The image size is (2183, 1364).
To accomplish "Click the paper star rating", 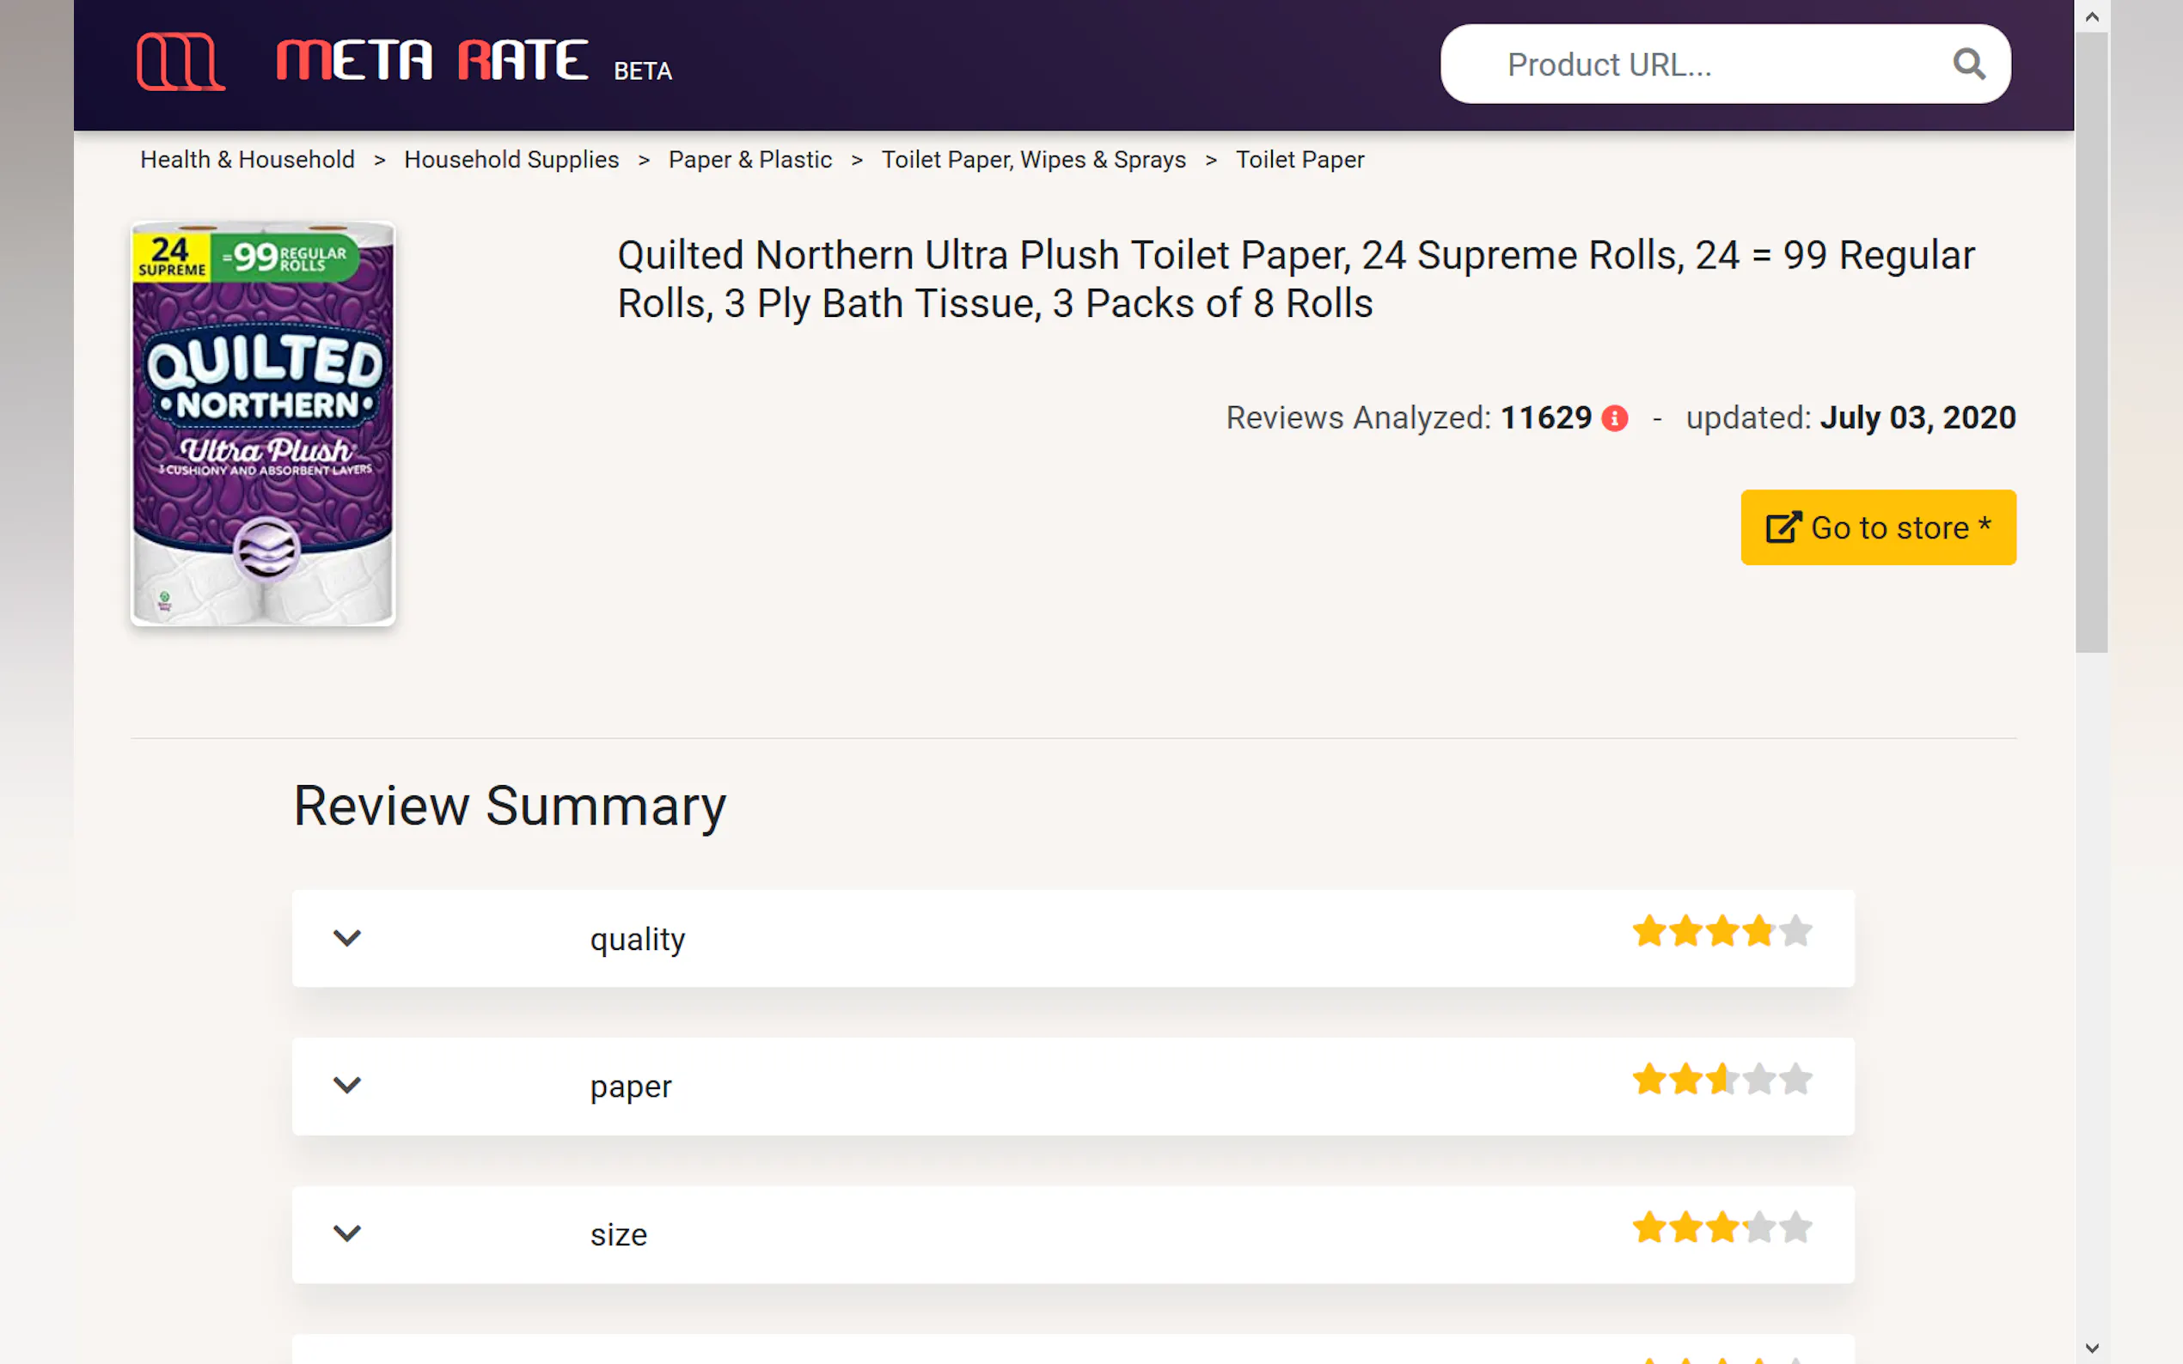I will click(1721, 1079).
